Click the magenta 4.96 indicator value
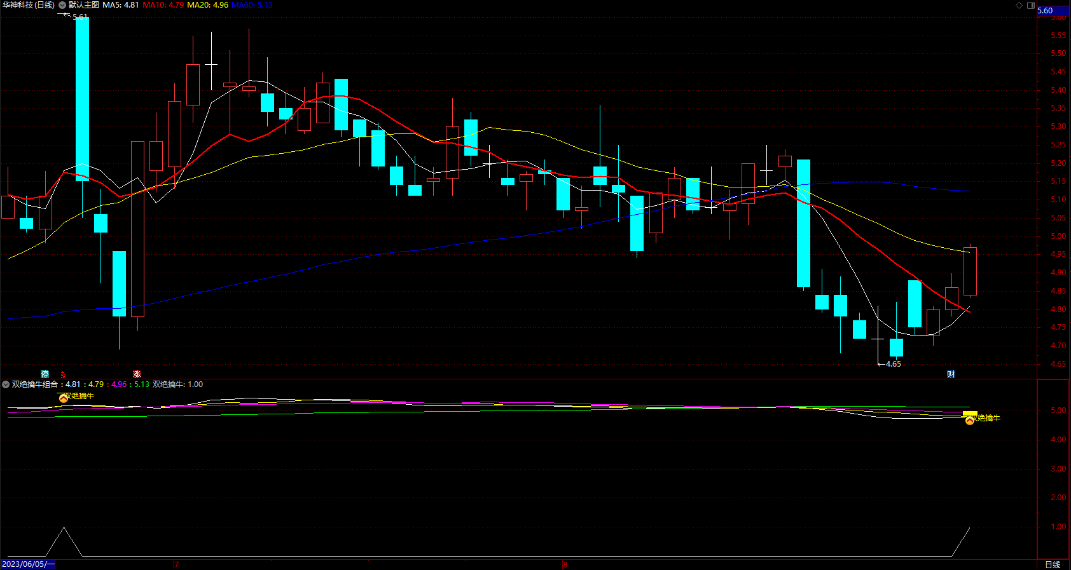 pyautogui.click(x=119, y=384)
